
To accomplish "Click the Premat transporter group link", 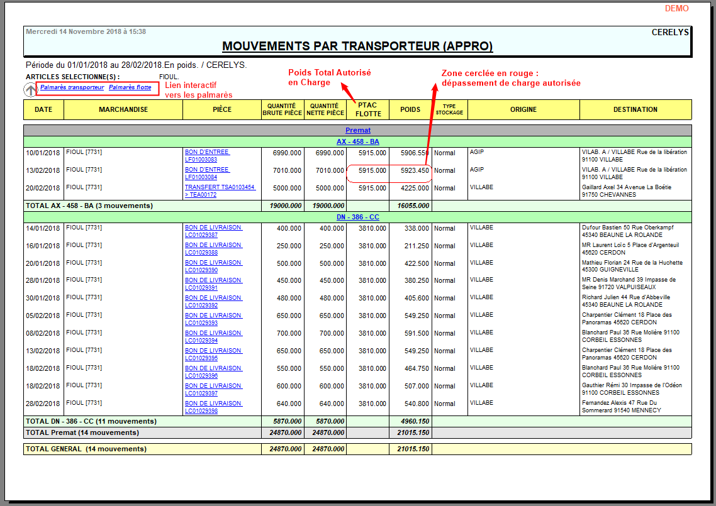I will (x=357, y=130).
